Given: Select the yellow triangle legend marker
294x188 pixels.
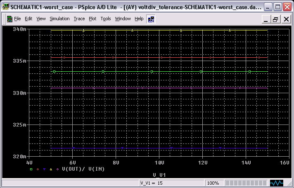Looking at the screenshot, I should [x=51, y=169].
